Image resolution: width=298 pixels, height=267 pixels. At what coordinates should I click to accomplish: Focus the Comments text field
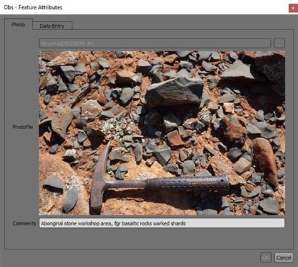pyautogui.click(x=162, y=223)
